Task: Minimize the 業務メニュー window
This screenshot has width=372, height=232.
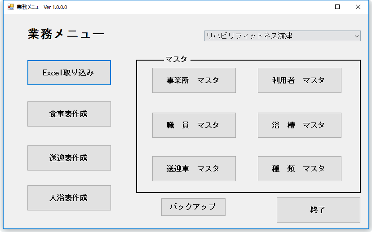Action: click(x=317, y=7)
